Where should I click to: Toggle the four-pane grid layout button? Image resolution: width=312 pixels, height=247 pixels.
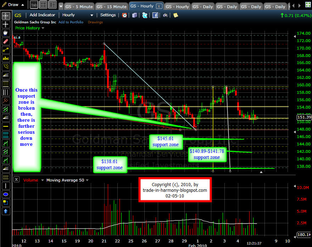pyautogui.click(x=43, y=5)
